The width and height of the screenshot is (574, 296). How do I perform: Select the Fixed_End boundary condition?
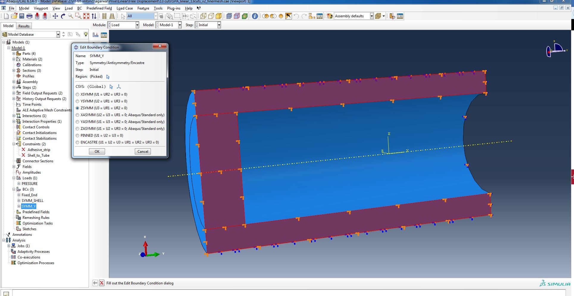pos(29,195)
